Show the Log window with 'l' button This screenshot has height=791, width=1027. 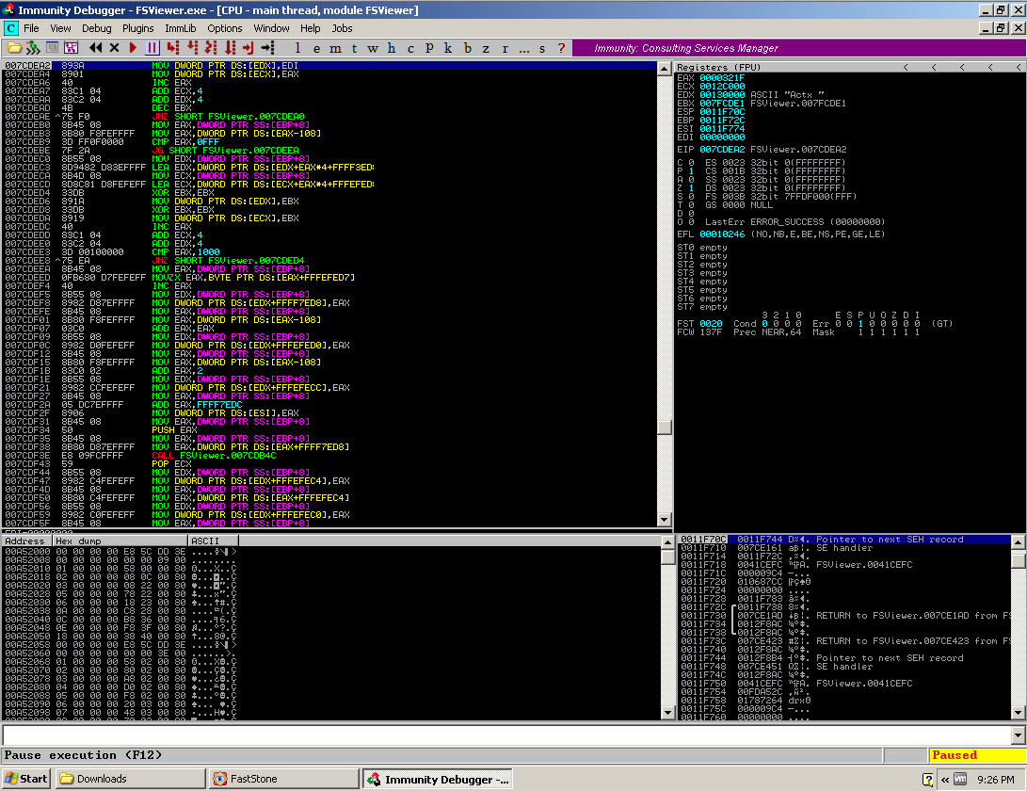click(297, 48)
